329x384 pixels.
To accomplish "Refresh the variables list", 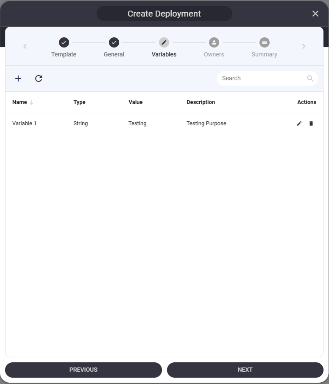I will [39, 78].
